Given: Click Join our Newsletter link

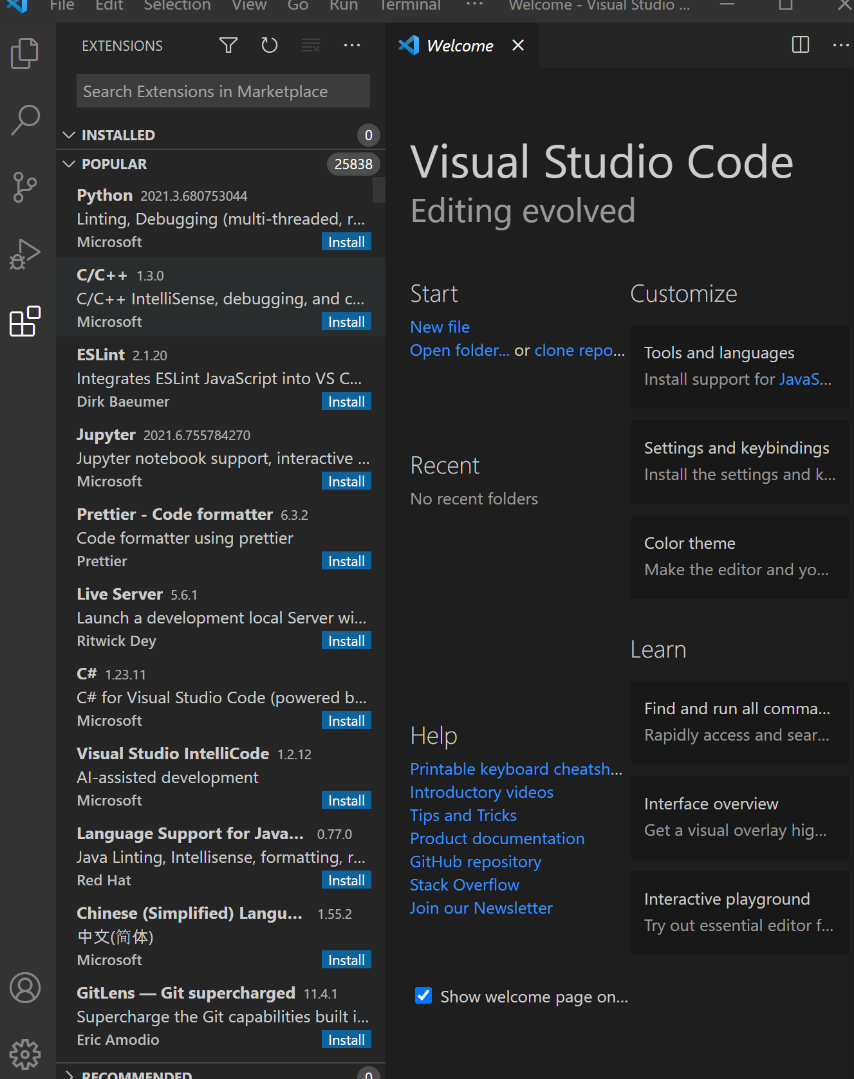Looking at the screenshot, I should (x=481, y=908).
